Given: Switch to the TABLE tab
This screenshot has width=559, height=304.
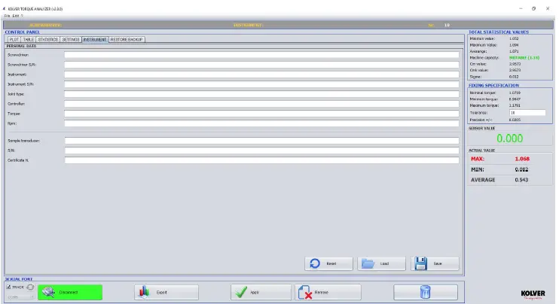Looking at the screenshot, I should click(x=28, y=40).
